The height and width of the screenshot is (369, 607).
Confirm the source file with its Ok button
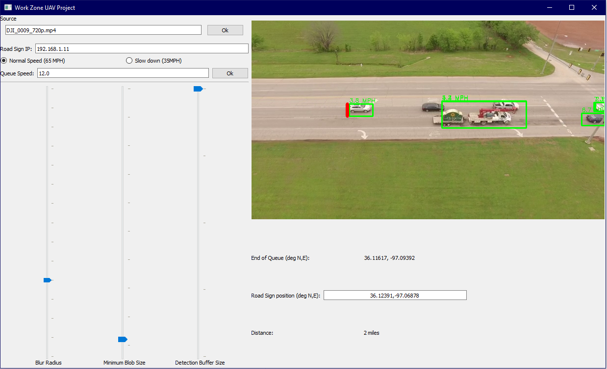[225, 30]
